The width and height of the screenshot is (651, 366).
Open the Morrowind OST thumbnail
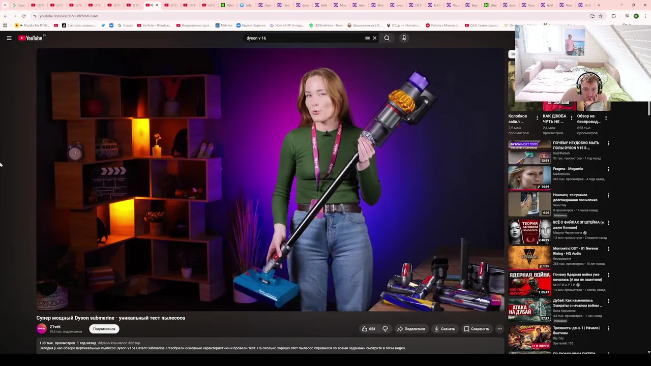pyautogui.click(x=529, y=258)
